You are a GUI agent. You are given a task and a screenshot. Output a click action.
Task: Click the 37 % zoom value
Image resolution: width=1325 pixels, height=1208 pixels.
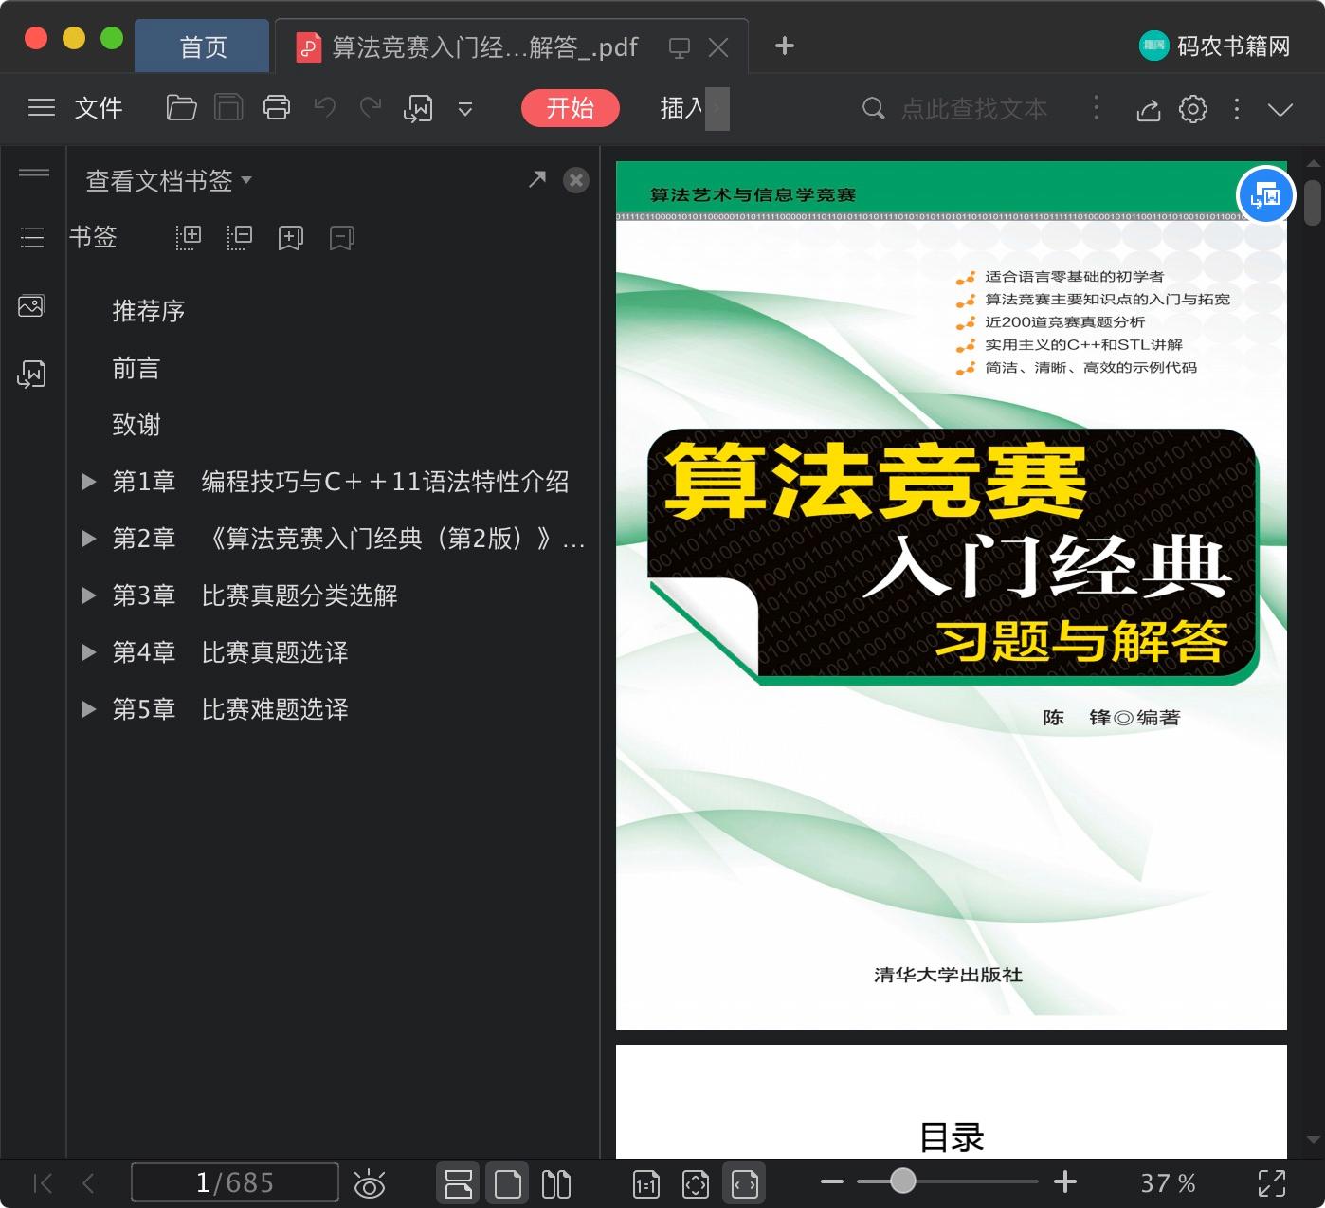[x=1168, y=1183]
